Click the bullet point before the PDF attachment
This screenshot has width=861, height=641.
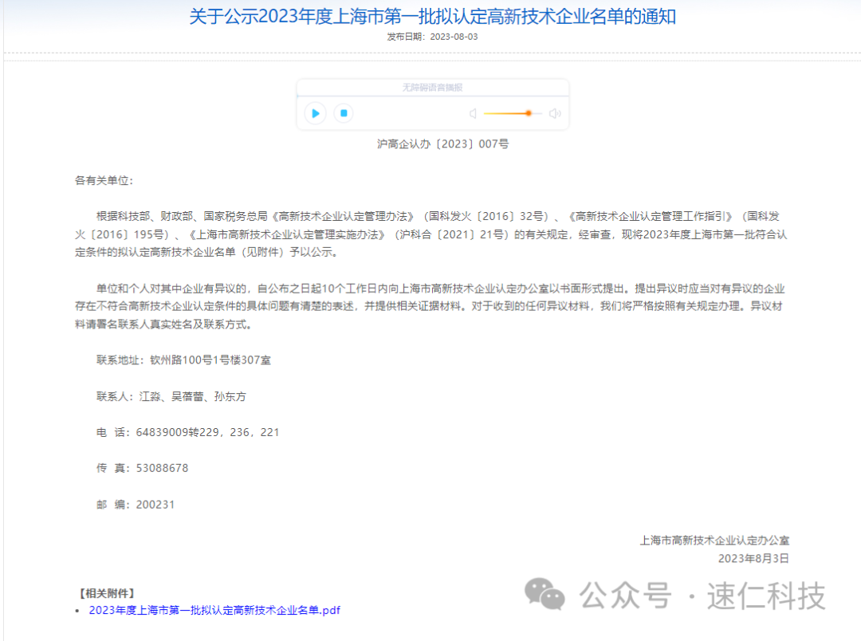[77, 610]
